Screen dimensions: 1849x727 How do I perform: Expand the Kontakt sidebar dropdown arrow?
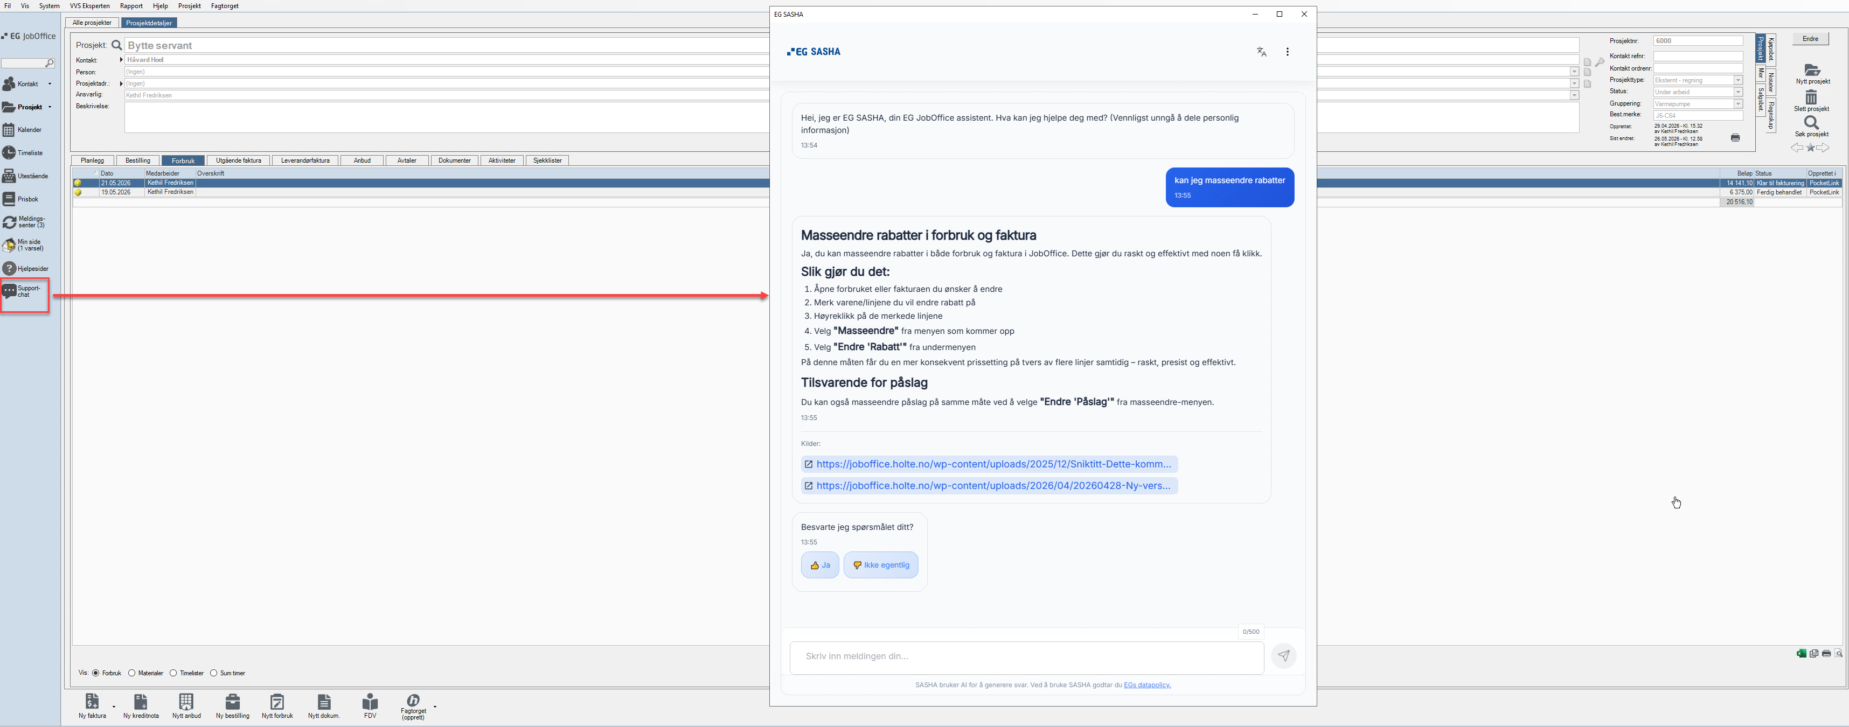pos(50,84)
